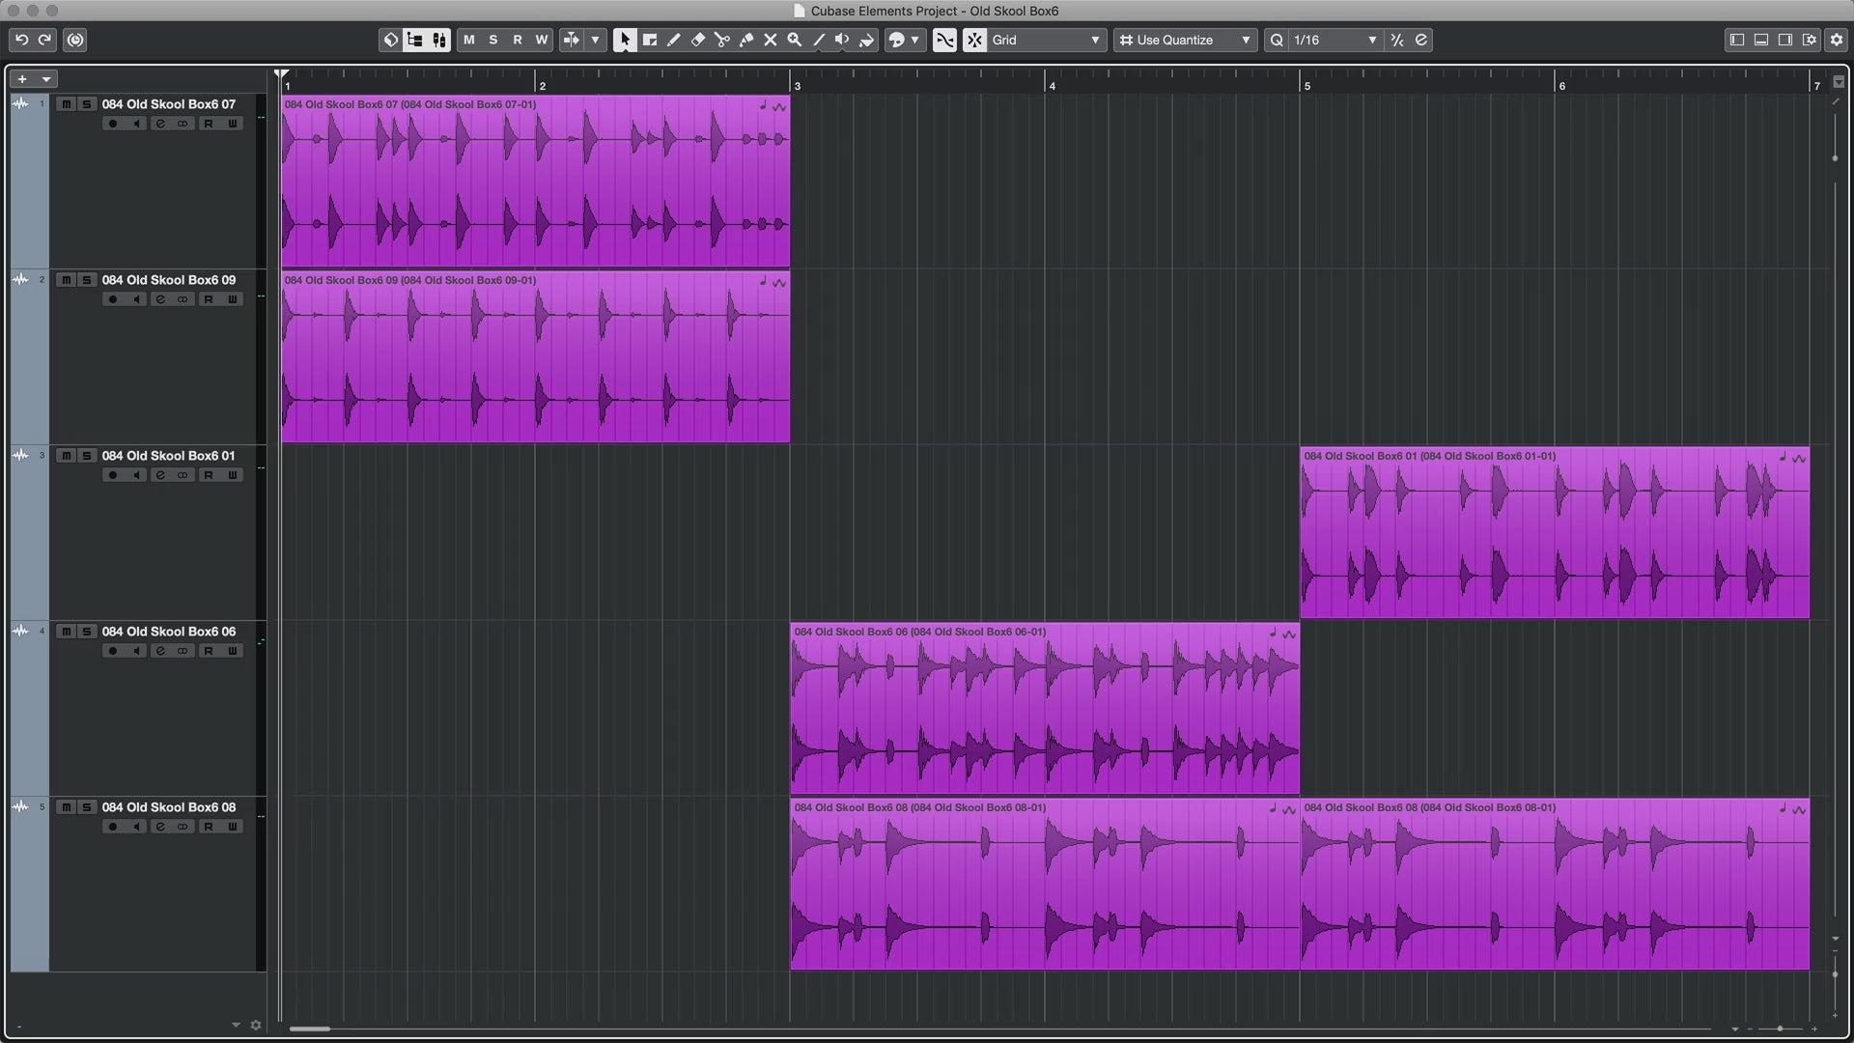1854x1043 pixels.
Task: Select the Mute X tool
Action: point(771,40)
